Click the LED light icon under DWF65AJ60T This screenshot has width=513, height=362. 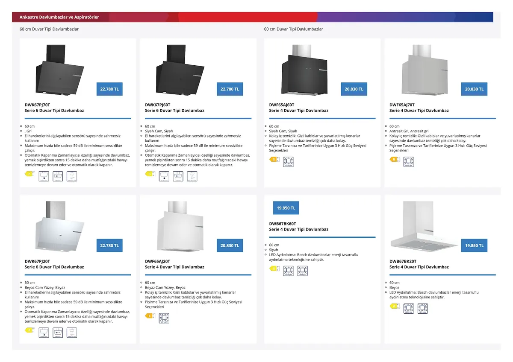pyautogui.click(x=289, y=161)
